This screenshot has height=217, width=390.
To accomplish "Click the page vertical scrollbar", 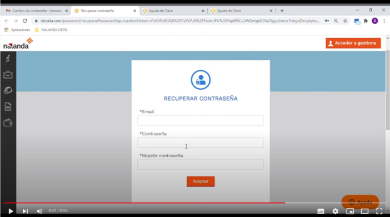I will pyautogui.click(x=388, y=90).
